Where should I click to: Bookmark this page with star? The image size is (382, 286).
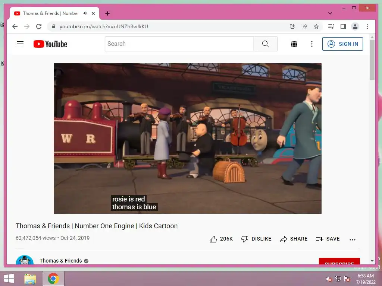316,26
